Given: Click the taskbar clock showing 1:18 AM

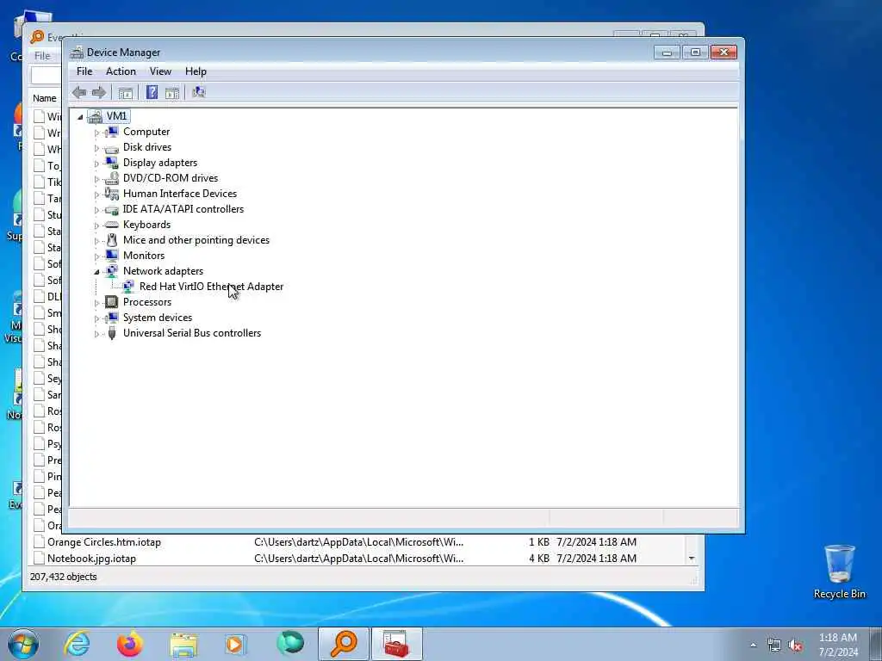Looking at the screenshot, I should (x=838, y=644).
